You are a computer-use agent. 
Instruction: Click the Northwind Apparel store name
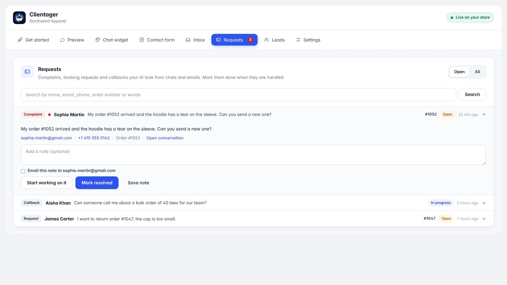(48, 21)
